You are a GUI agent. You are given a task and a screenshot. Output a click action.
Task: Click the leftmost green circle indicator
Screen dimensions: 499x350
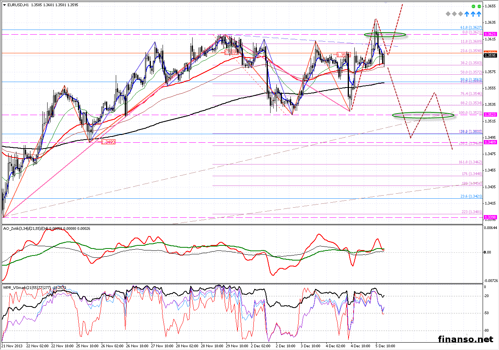(473, 7)
